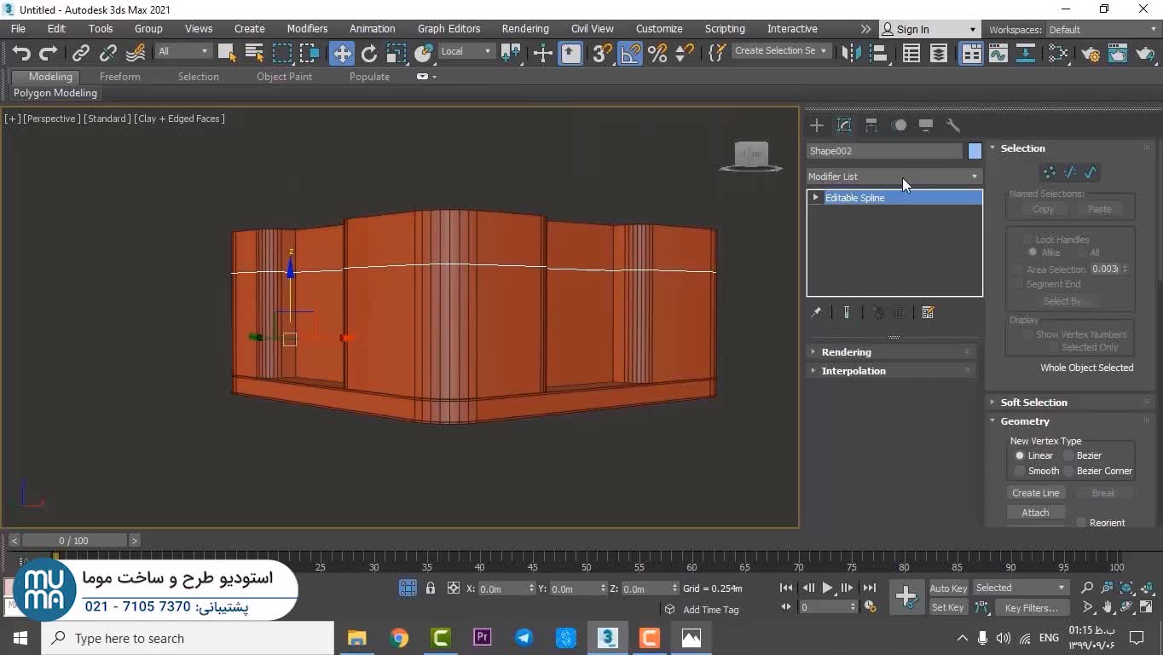Open the Create command panel tab
1163x655 pixels.
coord(817,125)
